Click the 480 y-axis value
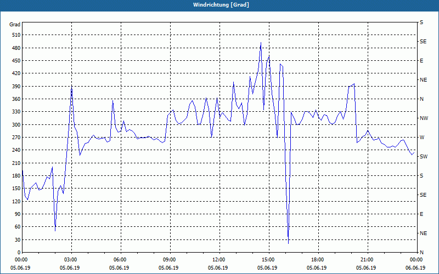This screenshot has width=439, height=274. click(x=16, y=48)
